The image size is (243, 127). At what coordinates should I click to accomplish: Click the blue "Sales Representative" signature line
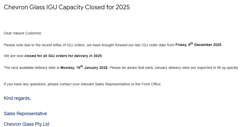(x=25, y=114)
